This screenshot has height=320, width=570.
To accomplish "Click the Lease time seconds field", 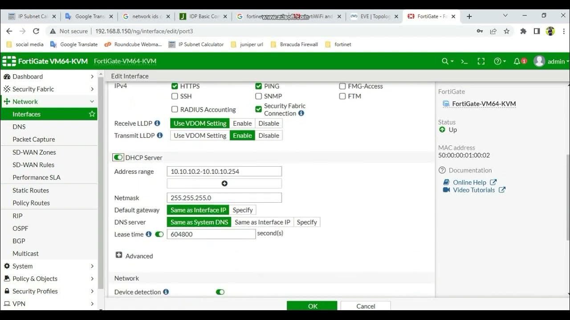I will point(211,234).
